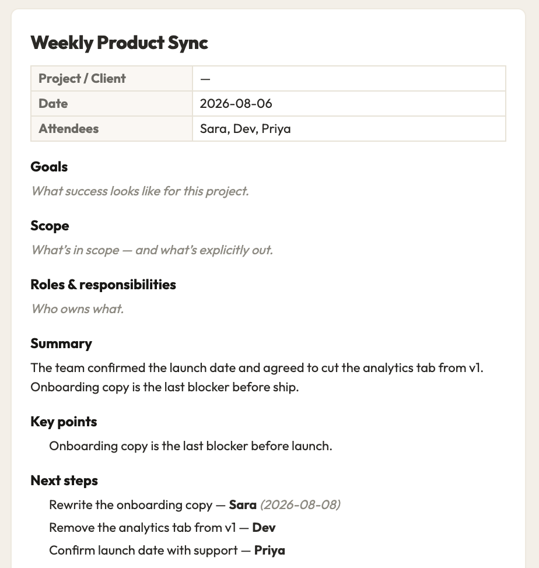Click the Date label cell
The width and height of the screenshot is (539, 568).
[111, 104]
